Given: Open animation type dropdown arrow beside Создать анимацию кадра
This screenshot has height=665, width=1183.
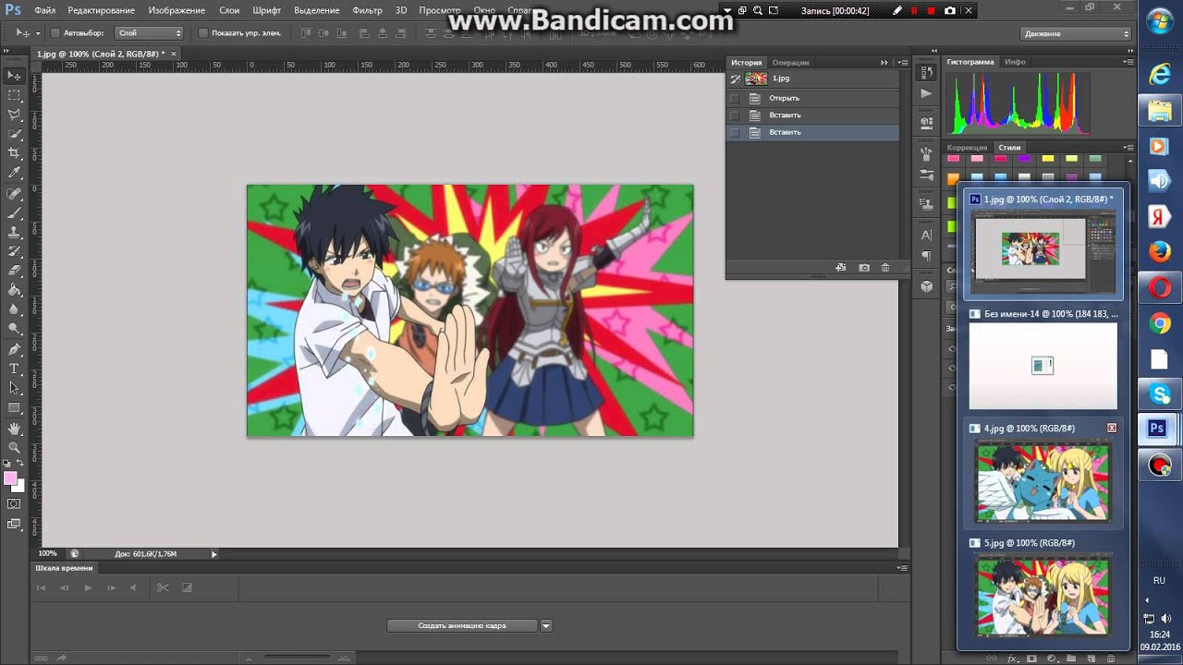Looking at the screenshot, I should [x=545, y=626].
